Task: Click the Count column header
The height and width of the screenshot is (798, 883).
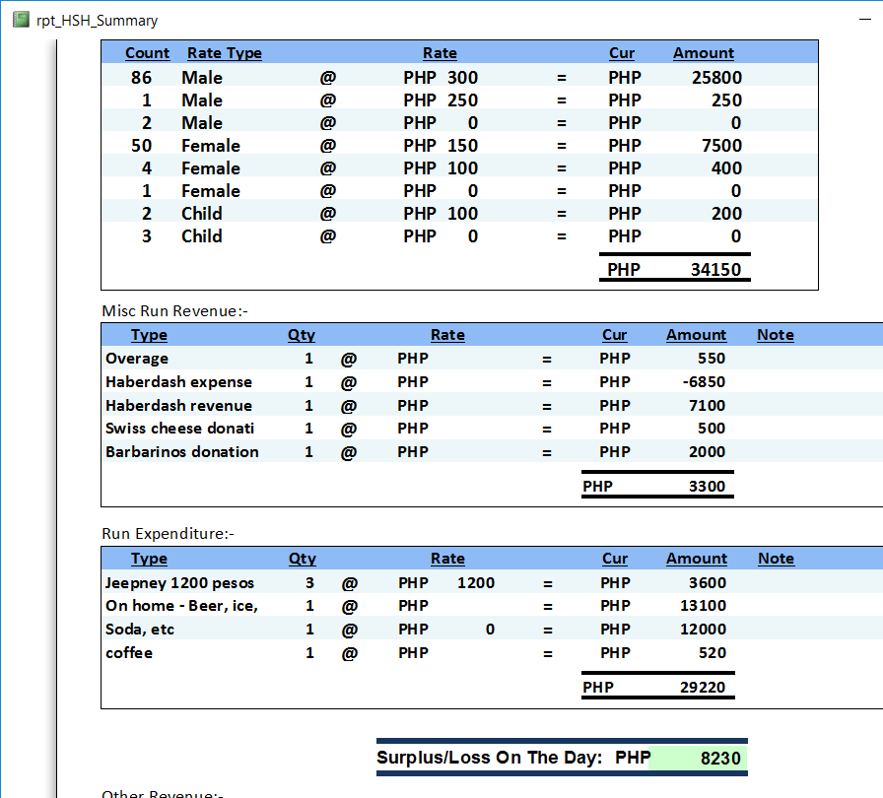Action: pos(148,53)
